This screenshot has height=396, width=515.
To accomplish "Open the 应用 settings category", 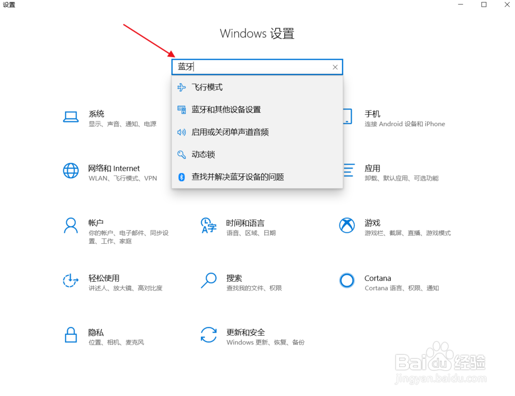I will (372, 168).
